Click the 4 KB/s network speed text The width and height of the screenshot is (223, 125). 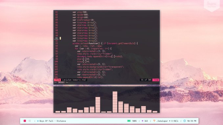pos(175,121)
